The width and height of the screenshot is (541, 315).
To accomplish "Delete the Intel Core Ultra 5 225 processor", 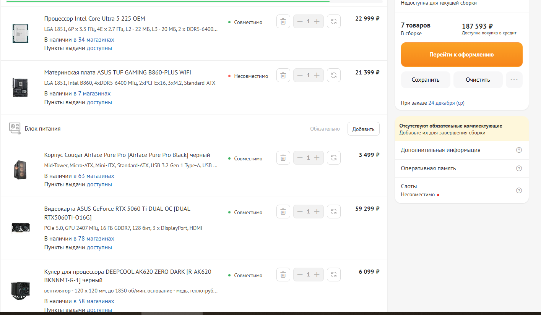I will [283, 21].
